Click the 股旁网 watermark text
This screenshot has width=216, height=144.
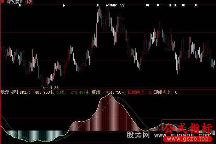pos(140,136)
